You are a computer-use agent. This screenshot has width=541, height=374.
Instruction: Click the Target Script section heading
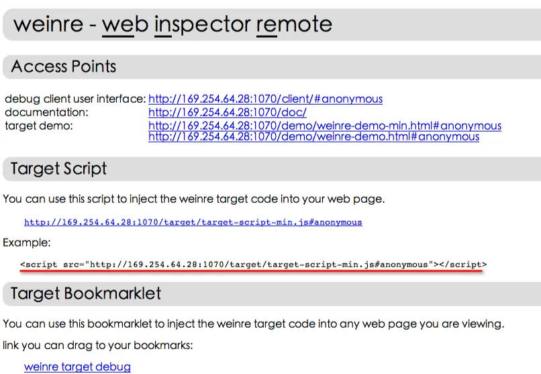tap(59, 168)
